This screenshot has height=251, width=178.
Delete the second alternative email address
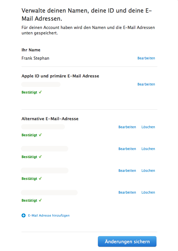coord(148,149)
